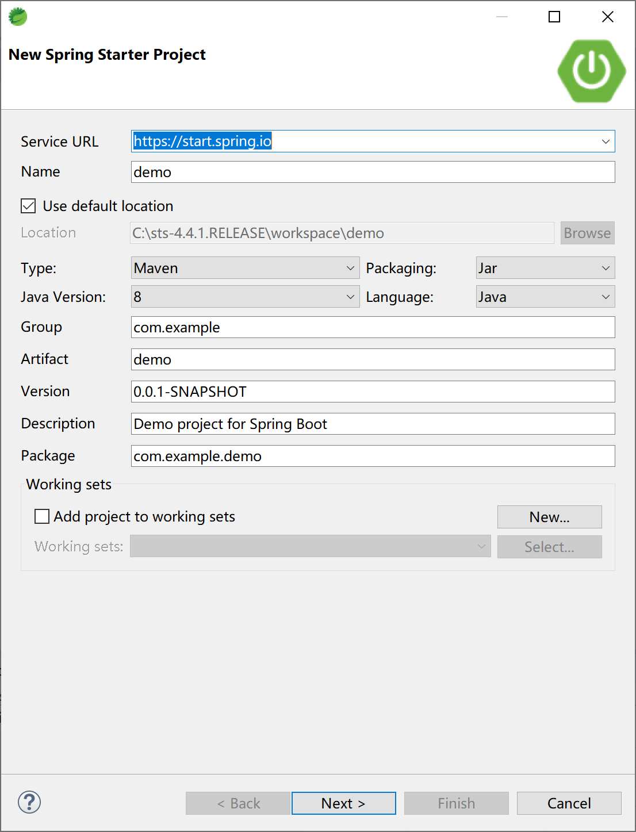Cancel the project creation wizard
636x832 pixels.
569,803
